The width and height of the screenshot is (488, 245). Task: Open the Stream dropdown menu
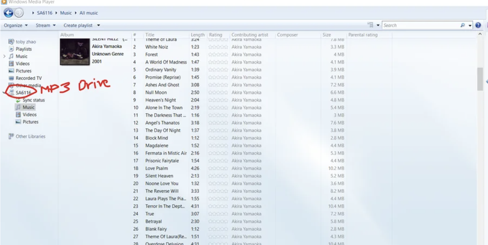pyautogui.click(x=45, y=25)
